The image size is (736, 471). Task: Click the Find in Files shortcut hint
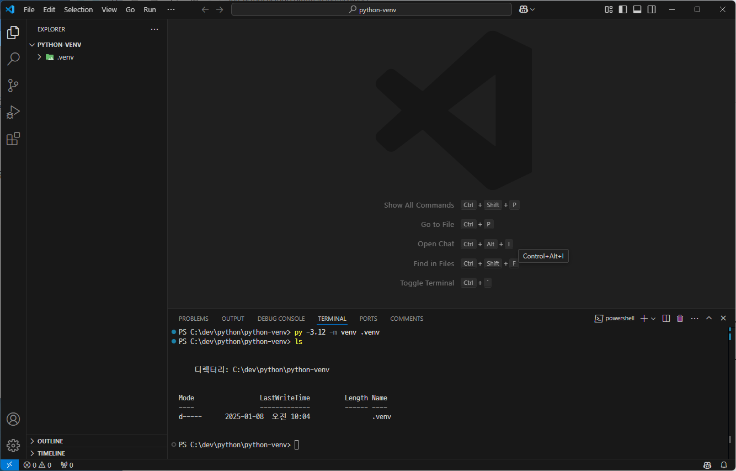[466, 263]
